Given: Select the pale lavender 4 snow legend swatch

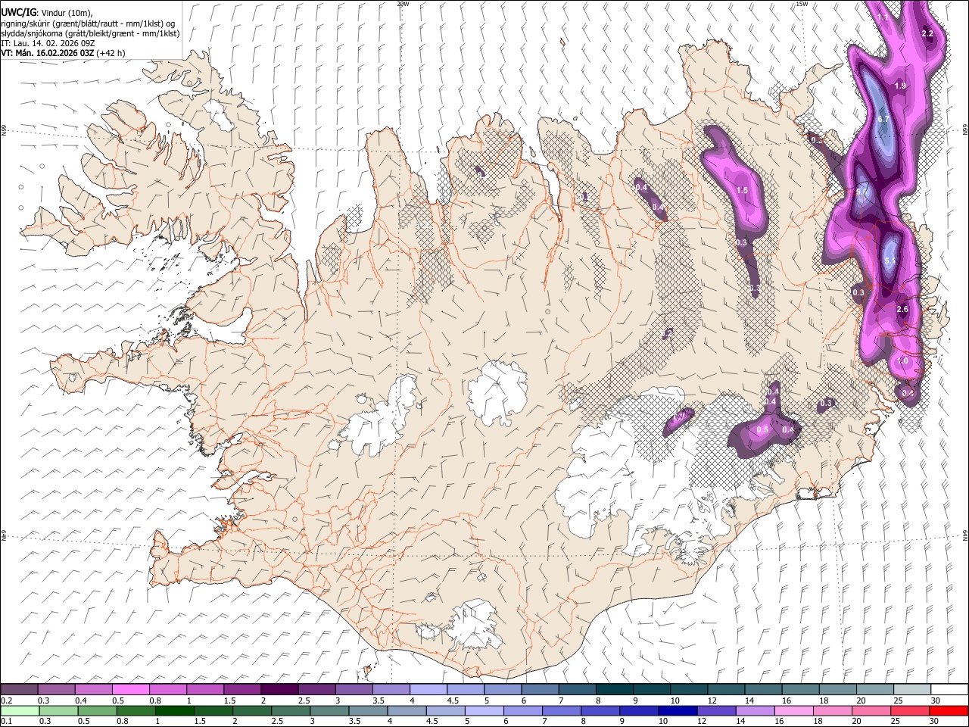Looking at the screenshot, I should pos(428,690).
